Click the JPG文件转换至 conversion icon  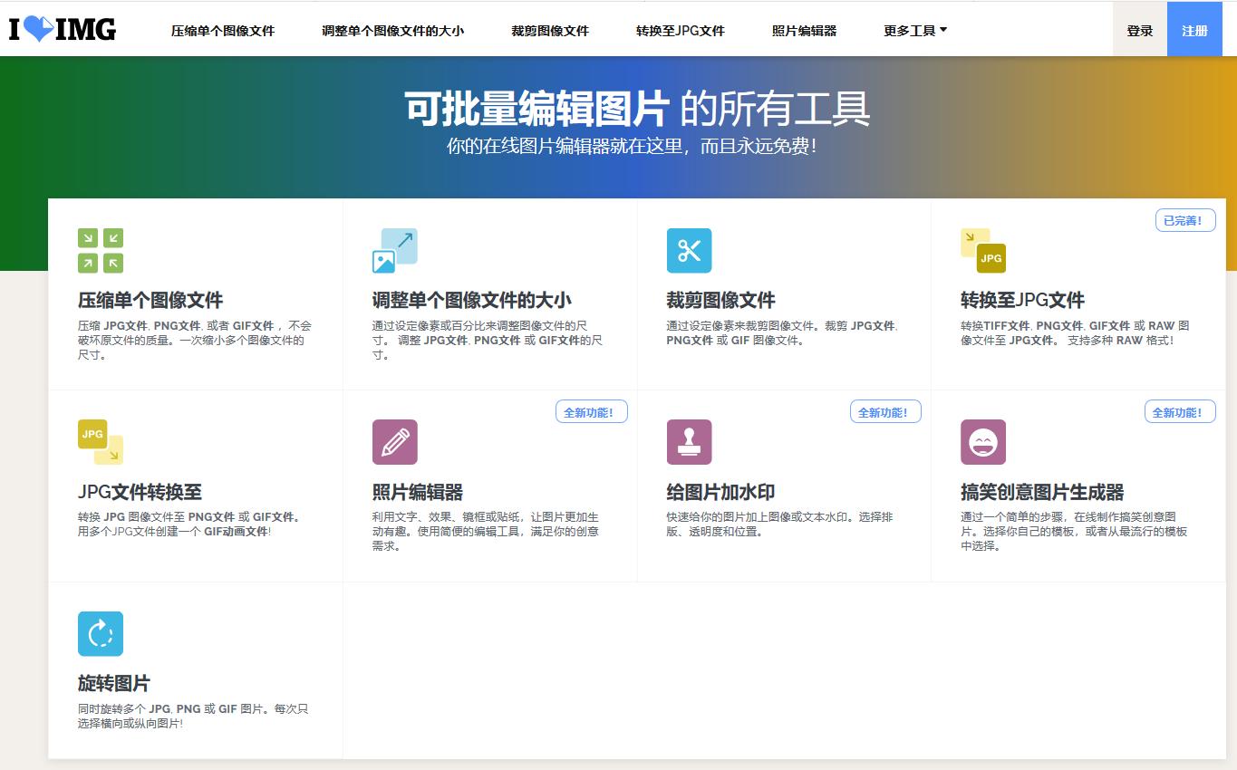[100, 442]
